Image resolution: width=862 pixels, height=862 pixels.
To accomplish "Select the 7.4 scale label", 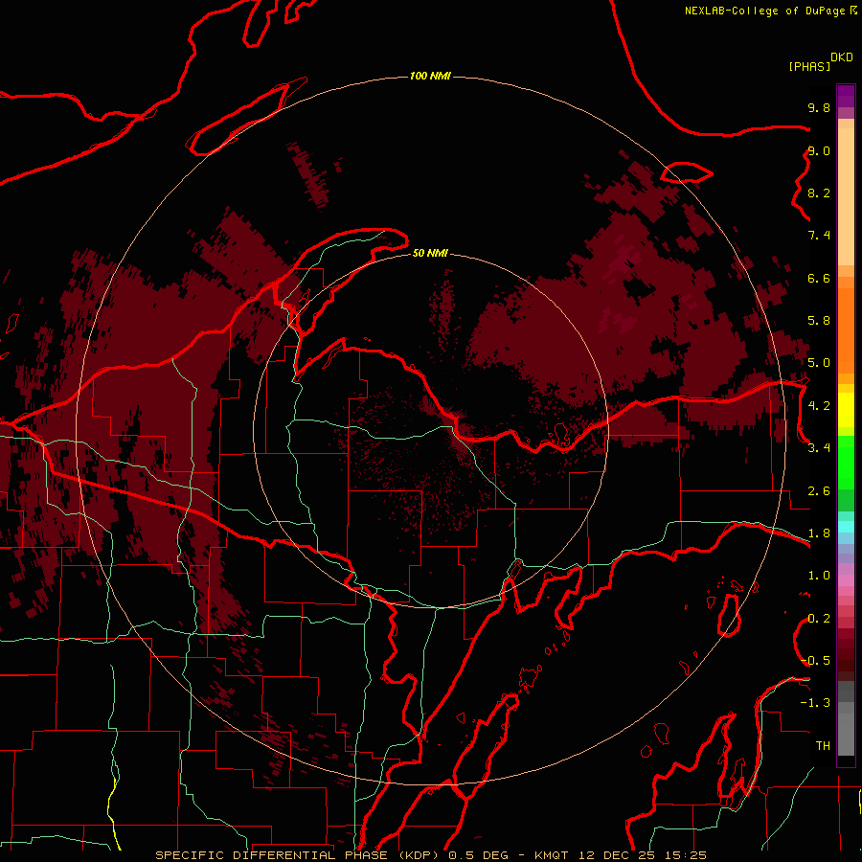I will click(x=819, y=236).
